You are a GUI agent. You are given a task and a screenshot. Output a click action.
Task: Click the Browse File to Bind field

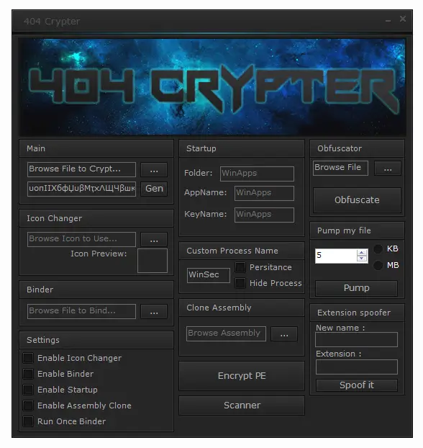click(81, 311)
